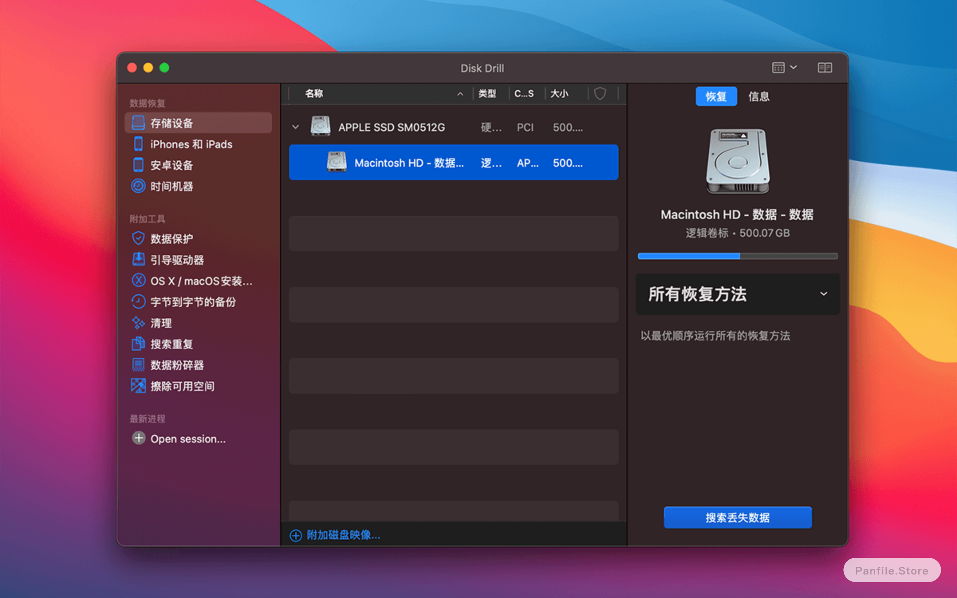Select the 时间机器 sidebar label
Viewport: 957px width, 598px height.
click(172, 186)
